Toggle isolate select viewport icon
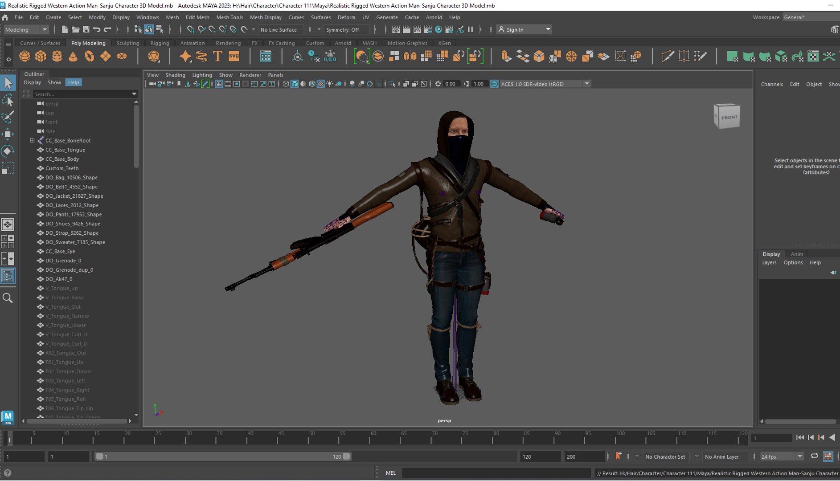Screen dimensions: 840x481 point(392,84)
